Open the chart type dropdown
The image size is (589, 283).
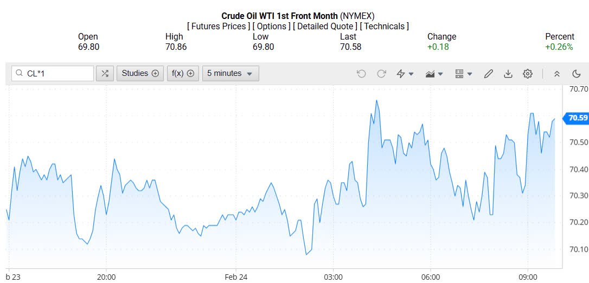pos(434,74)
